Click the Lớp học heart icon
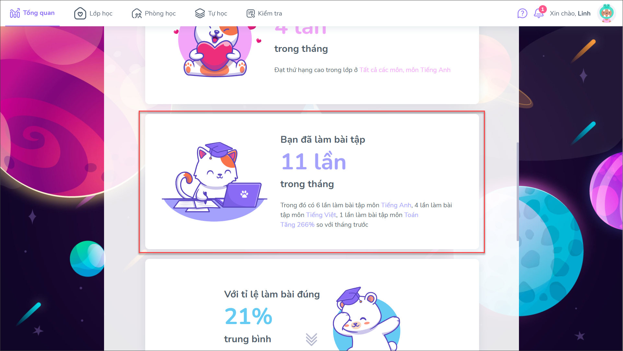 [x=80, y=14]
